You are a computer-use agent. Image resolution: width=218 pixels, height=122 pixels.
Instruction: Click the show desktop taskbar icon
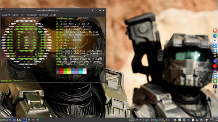click(10, 120)
